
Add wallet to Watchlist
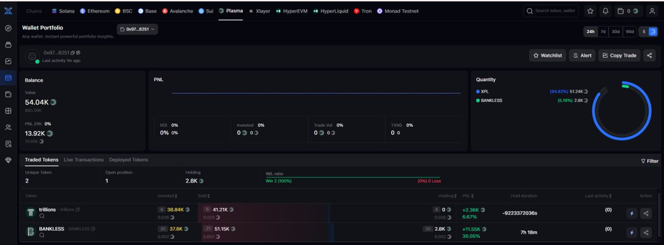coord(547,55)
